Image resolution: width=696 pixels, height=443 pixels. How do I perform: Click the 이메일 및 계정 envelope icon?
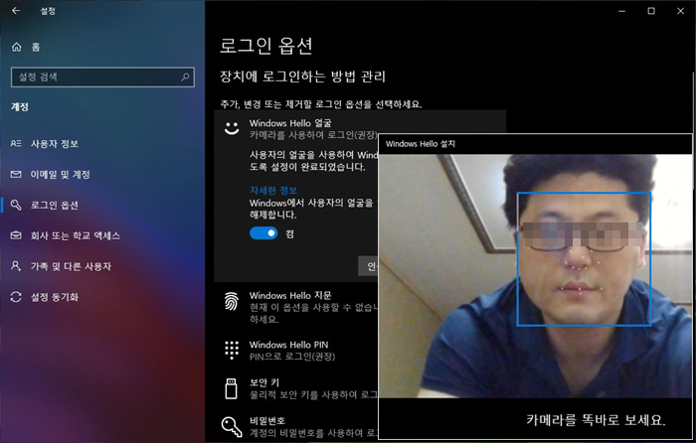tap(16, 174)
